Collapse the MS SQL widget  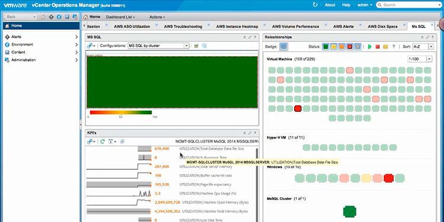(x=244, y=37)
